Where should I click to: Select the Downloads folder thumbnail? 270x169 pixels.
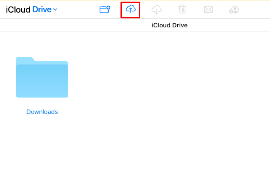(42, 77)
